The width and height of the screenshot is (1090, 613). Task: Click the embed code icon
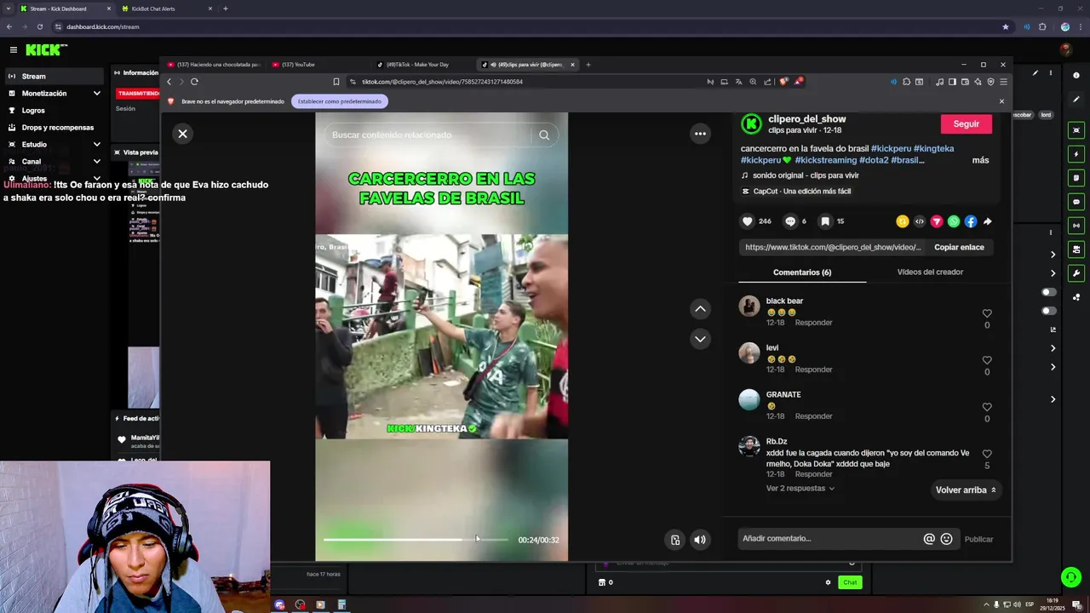[920, 221]
